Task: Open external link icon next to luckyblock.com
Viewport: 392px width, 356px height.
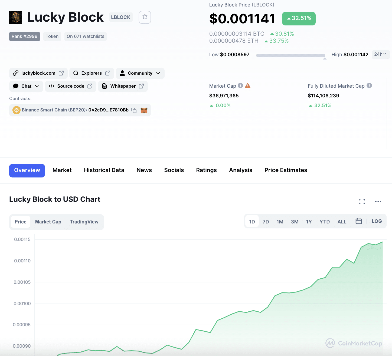Action: 61,73
